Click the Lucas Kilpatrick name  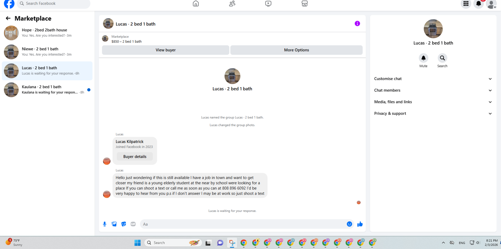point(129,142)
